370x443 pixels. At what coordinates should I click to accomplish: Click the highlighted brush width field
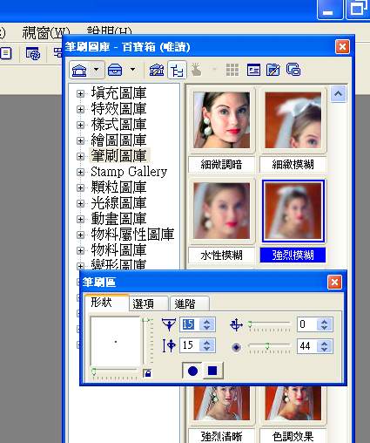[190, 324]
